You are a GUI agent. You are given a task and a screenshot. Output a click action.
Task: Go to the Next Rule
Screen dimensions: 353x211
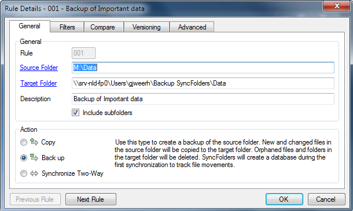pyautogui.click(x=91, y=199)
